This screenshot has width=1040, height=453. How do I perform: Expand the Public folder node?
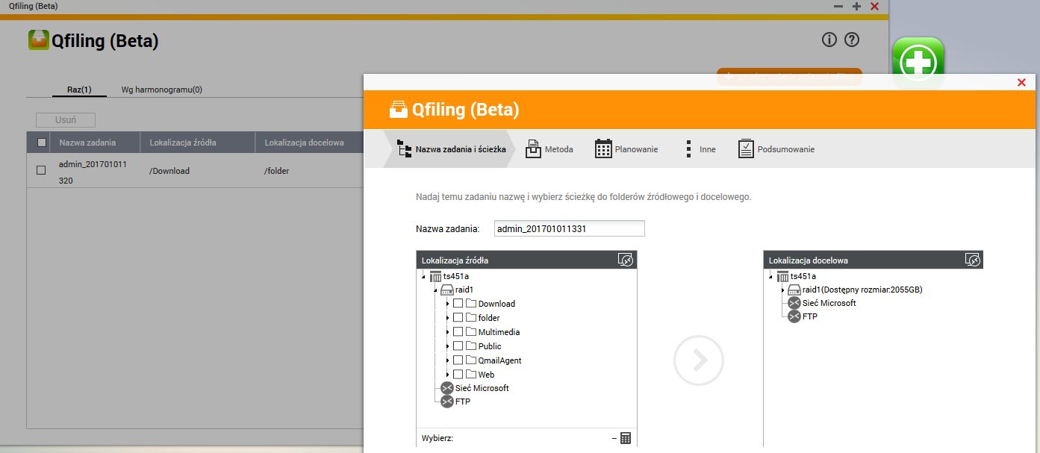coord(447,346)
